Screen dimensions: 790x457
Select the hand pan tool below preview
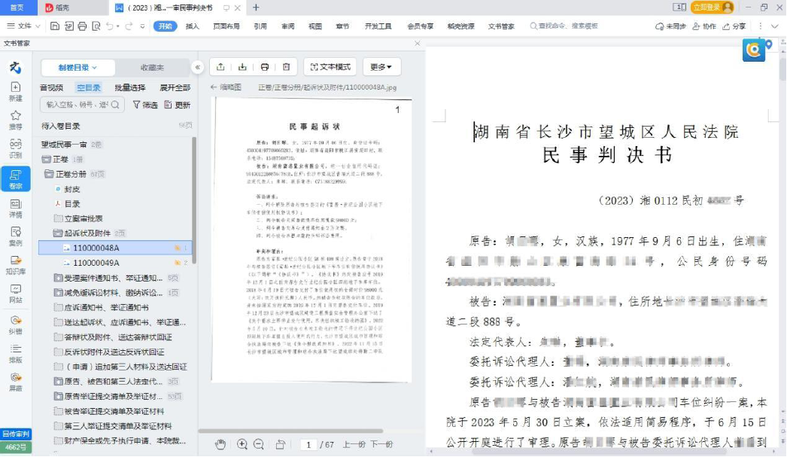pyautogui.click(x=220, y=444)
